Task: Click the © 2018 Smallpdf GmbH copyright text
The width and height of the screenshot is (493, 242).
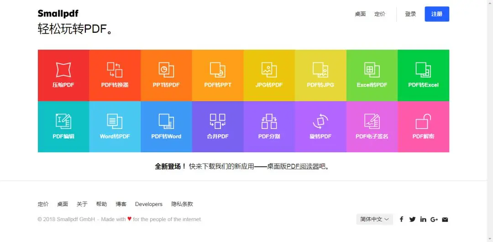Action: (x=66, y=219)
